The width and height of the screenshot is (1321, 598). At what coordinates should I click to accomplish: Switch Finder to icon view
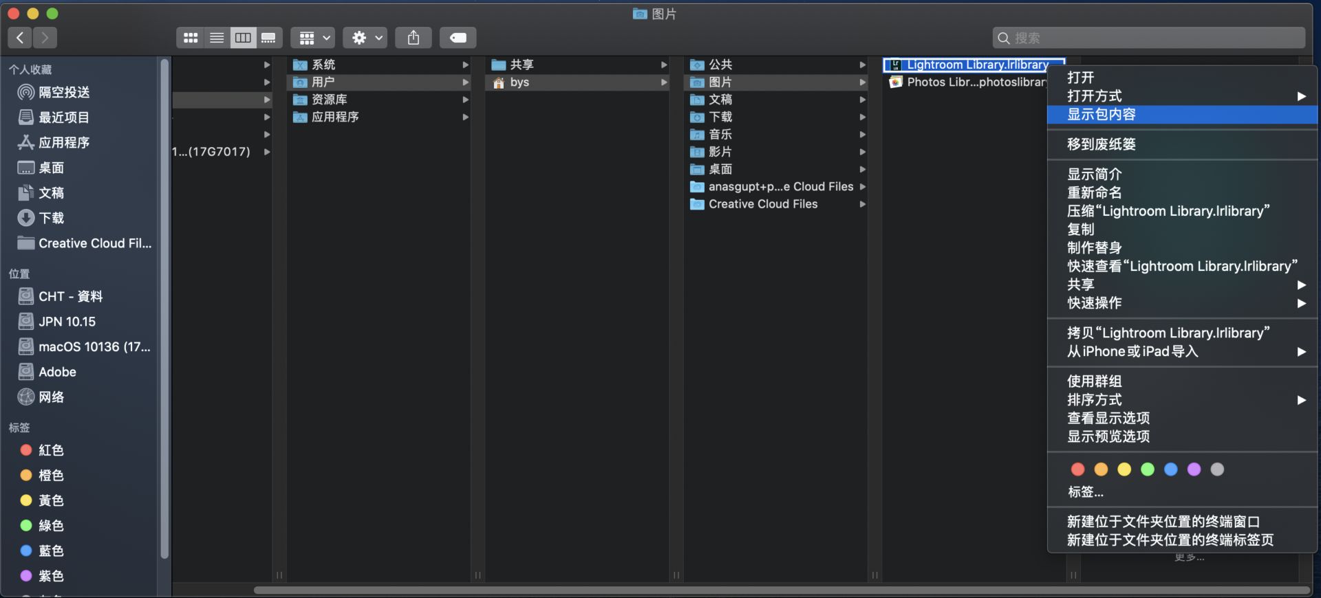pyautogui.click(x=191, y=38)
